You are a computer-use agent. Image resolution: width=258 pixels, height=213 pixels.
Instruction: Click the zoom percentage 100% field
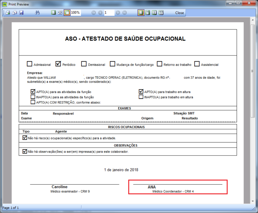pyautogui.click(x=76, y=13)
